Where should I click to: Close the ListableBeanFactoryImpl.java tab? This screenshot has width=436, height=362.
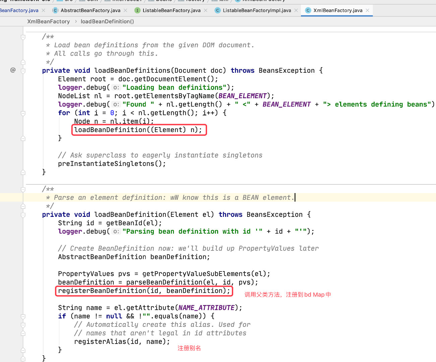point(296,10)
